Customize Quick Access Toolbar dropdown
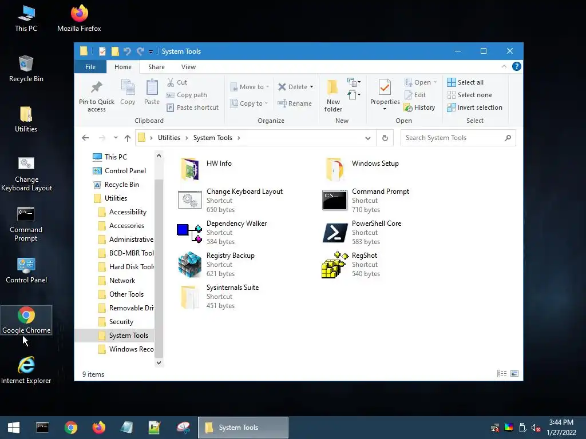The height and width of the screenshot is (439, 586). tap(151, 51)
